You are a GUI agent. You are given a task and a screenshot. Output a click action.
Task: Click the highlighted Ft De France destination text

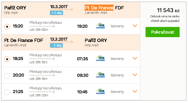99,8
